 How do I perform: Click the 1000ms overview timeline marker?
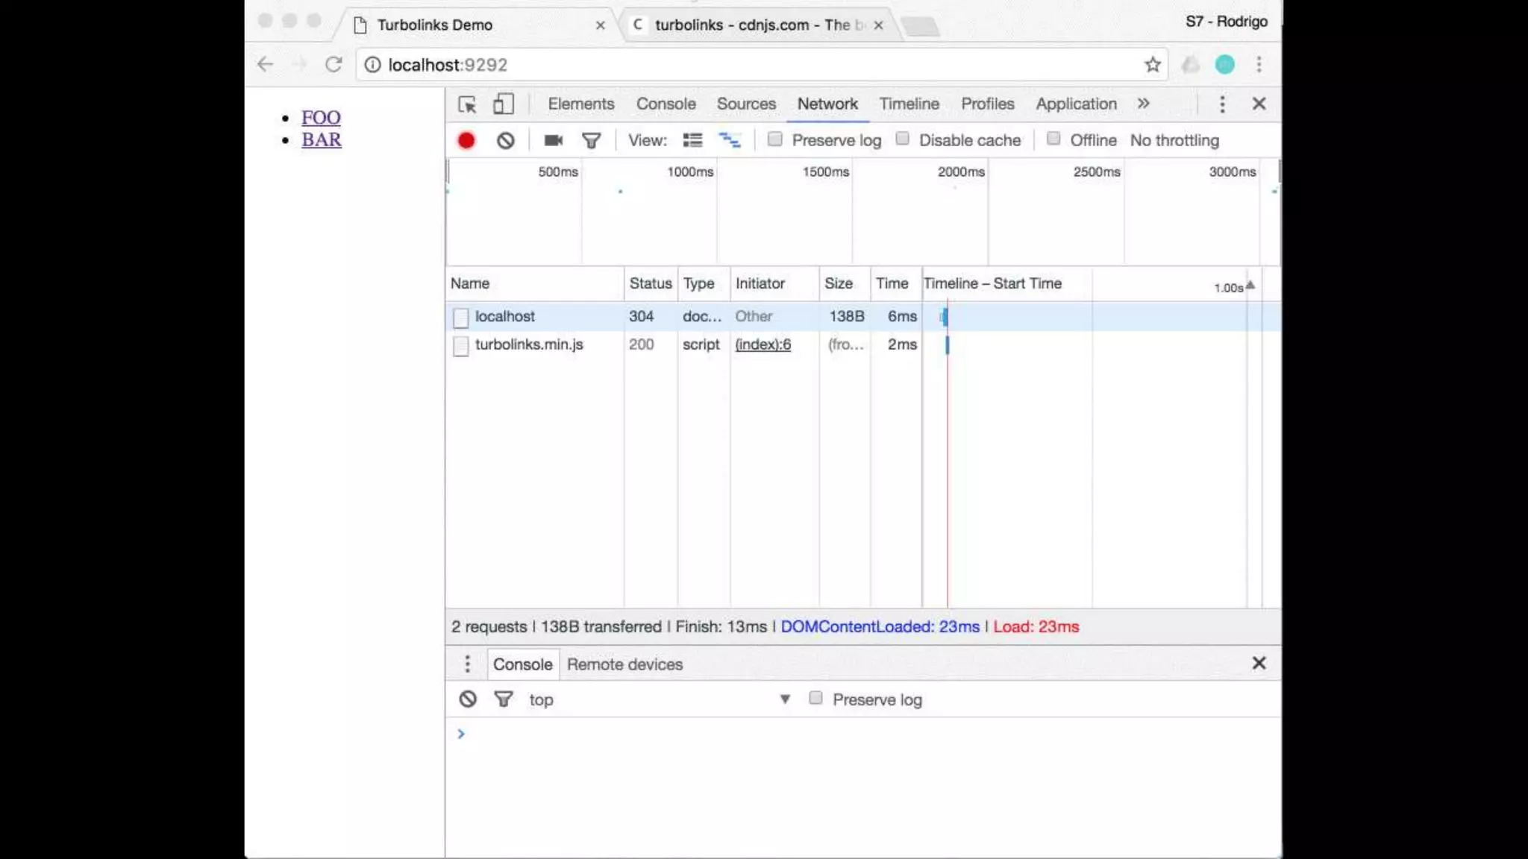pos(690,172)
